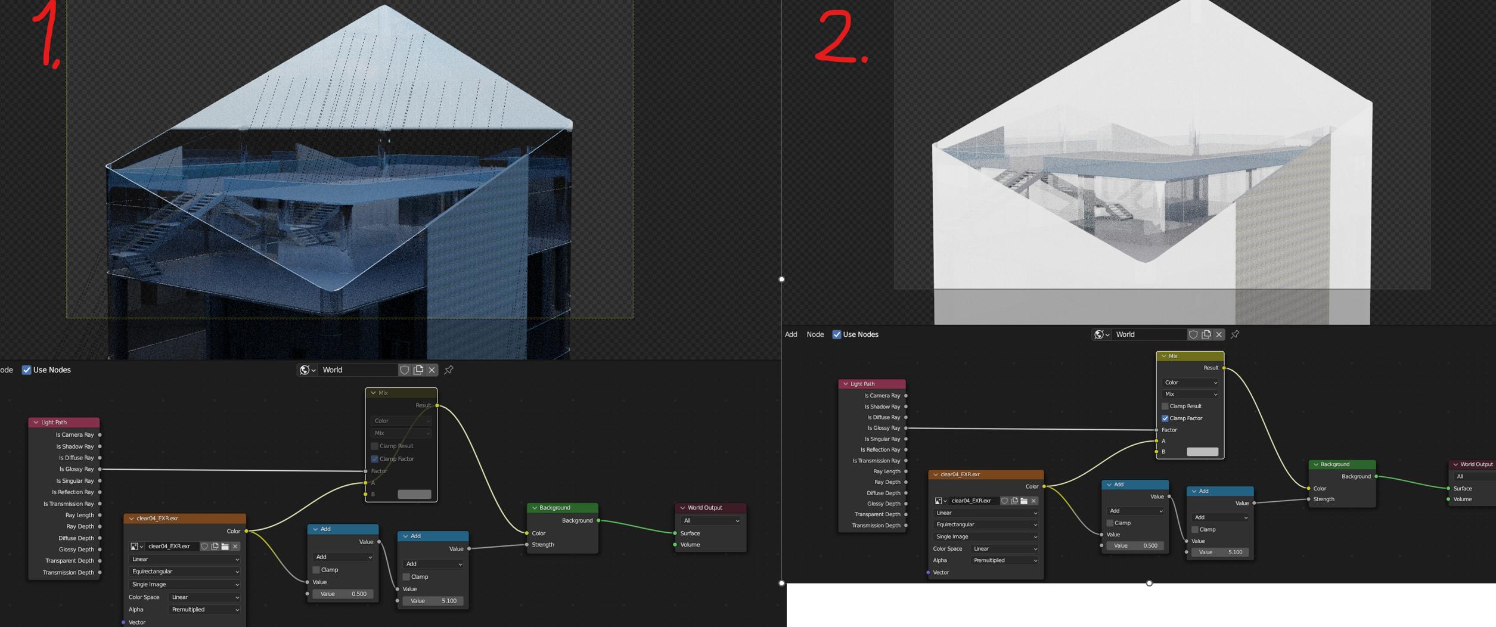This screenshot has width=1496, height=627.
Task: Open the Add menu in the shader editor
Action: click(x=790, y=334)
